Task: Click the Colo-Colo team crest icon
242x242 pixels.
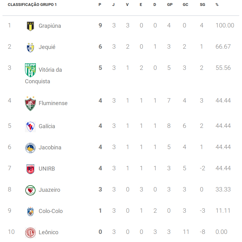Action: point(30,211)
